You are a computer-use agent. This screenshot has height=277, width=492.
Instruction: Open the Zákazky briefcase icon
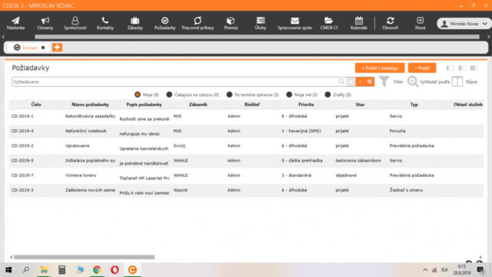[x=135, y=23]
